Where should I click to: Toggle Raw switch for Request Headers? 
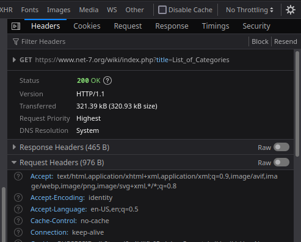point(281,162)
